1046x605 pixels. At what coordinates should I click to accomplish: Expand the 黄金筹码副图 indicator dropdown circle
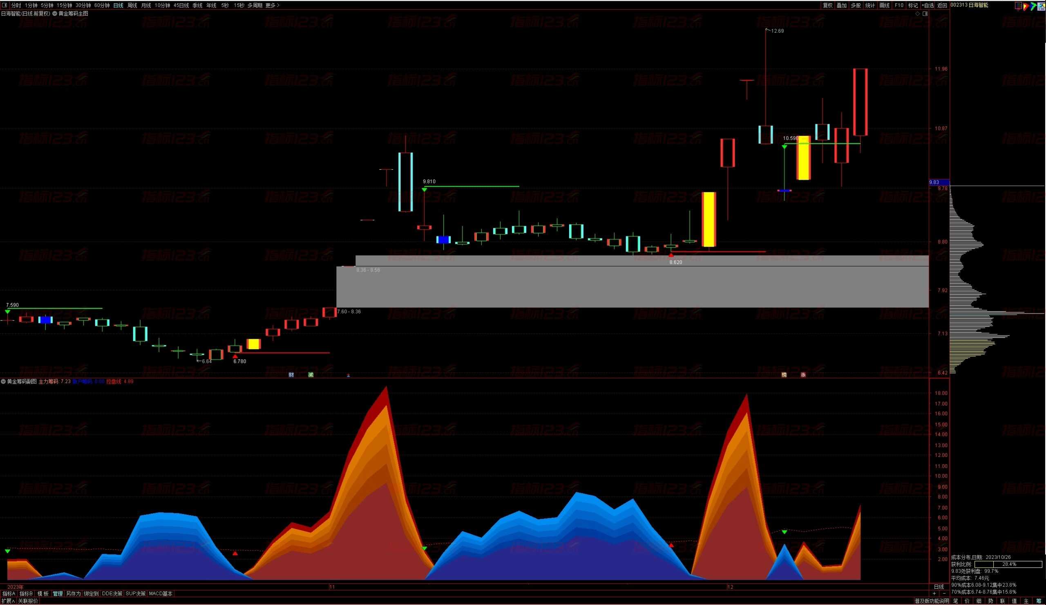pyautogui.click(x=3, y=382)
